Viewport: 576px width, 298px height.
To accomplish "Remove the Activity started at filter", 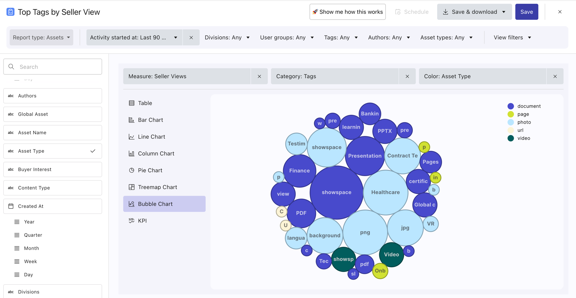I will click(x=191, y=38).
